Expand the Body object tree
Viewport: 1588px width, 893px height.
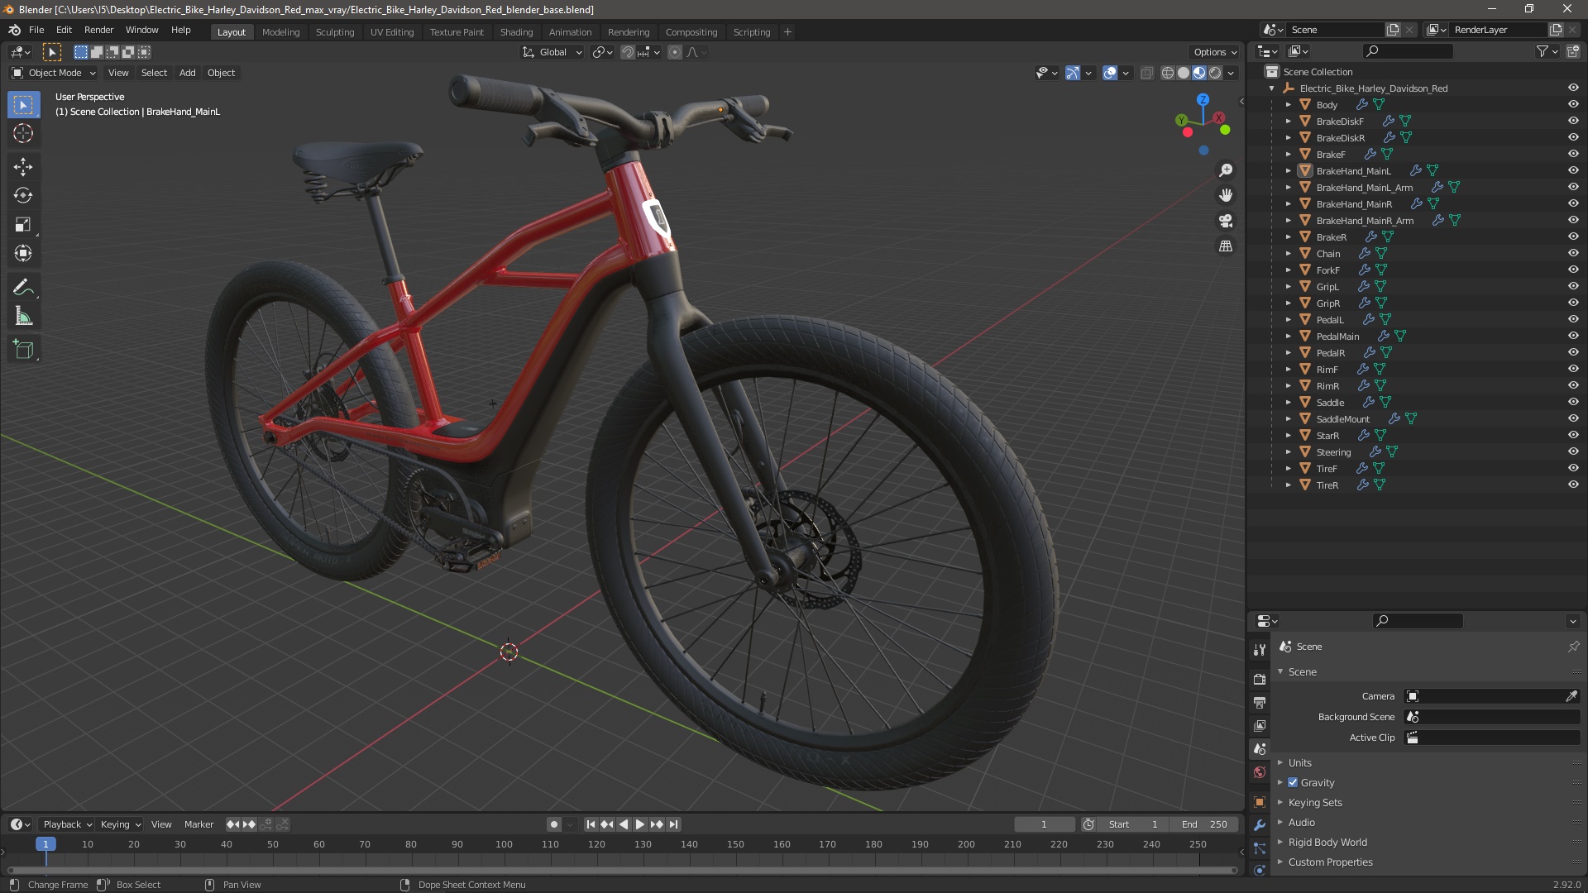pyautogui.click(x=1288, y=105)
